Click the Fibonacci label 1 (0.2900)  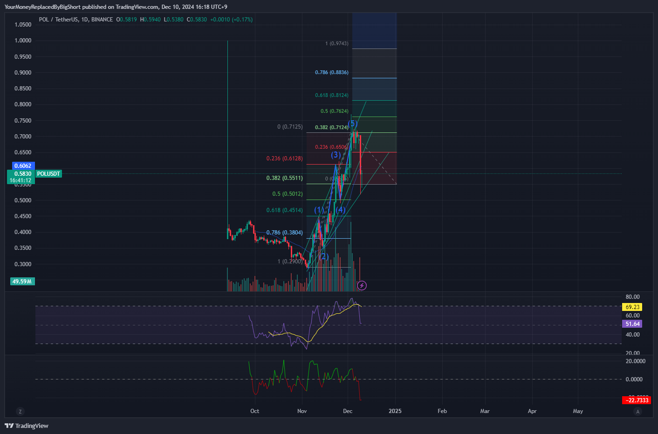point(290,262)
